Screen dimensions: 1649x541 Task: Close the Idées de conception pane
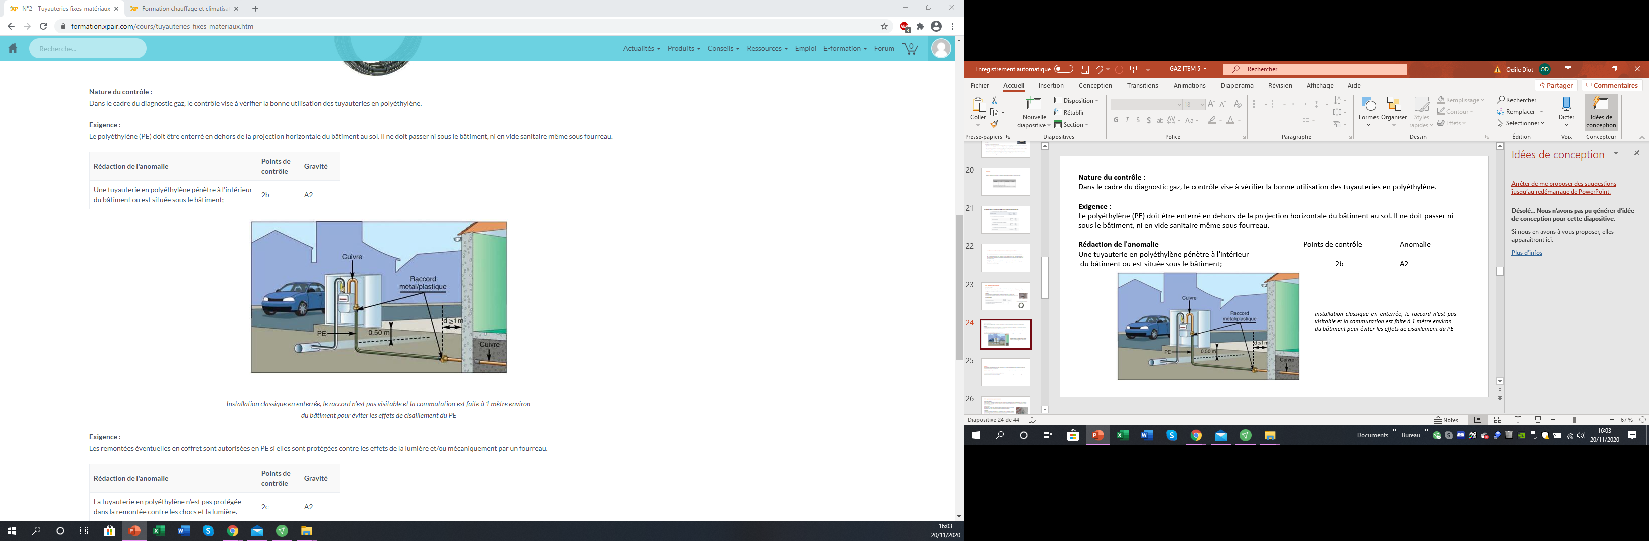click(x=1637, y=153)
